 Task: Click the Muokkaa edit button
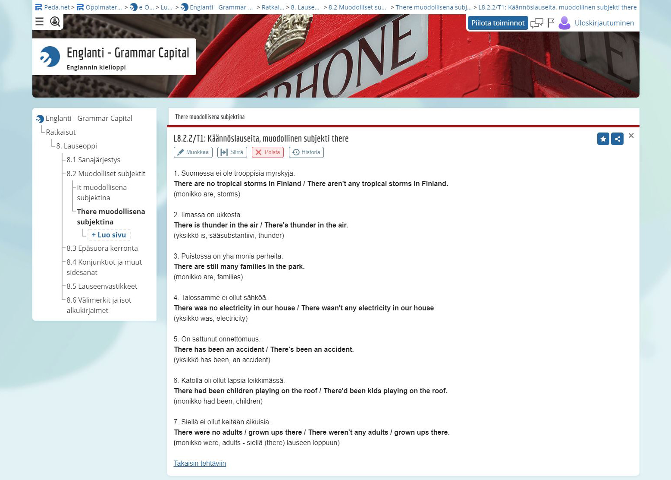[x=193, y=152]
